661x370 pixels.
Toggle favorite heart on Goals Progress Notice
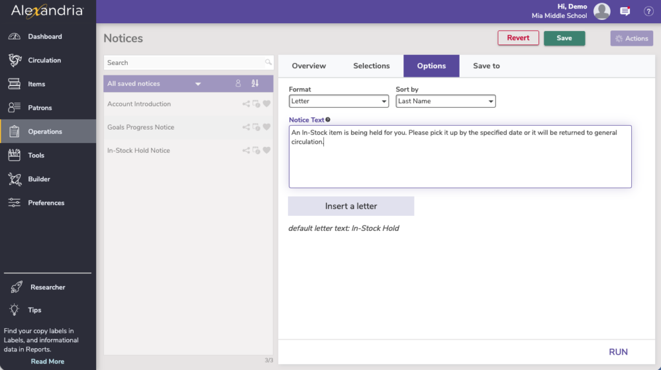click(266, 128)
